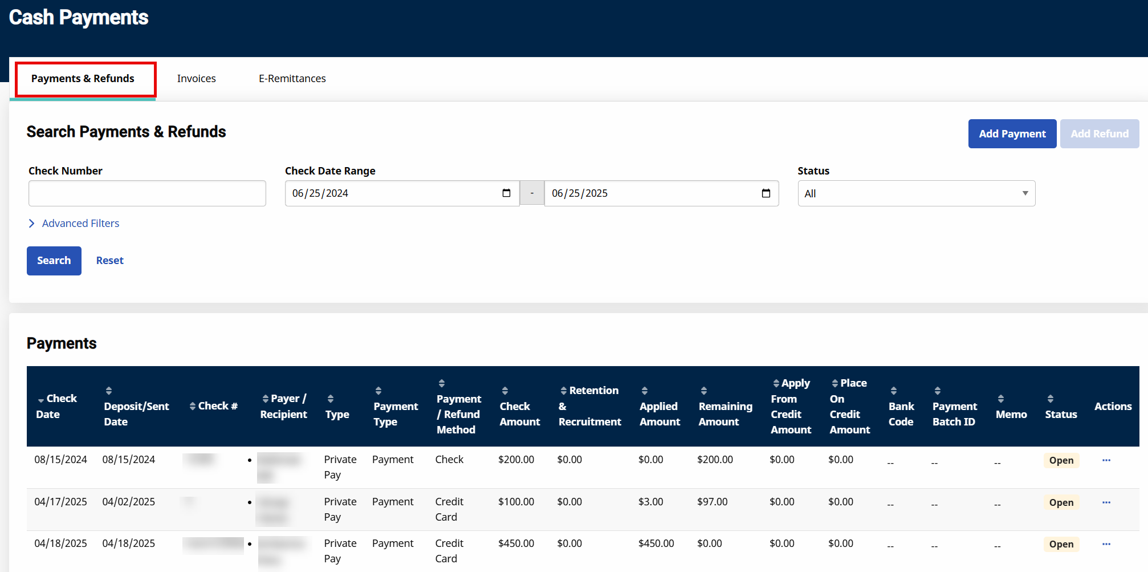Open the E-Remittances tab
This screenshot has height=572, width=1148.
[292, 79]
